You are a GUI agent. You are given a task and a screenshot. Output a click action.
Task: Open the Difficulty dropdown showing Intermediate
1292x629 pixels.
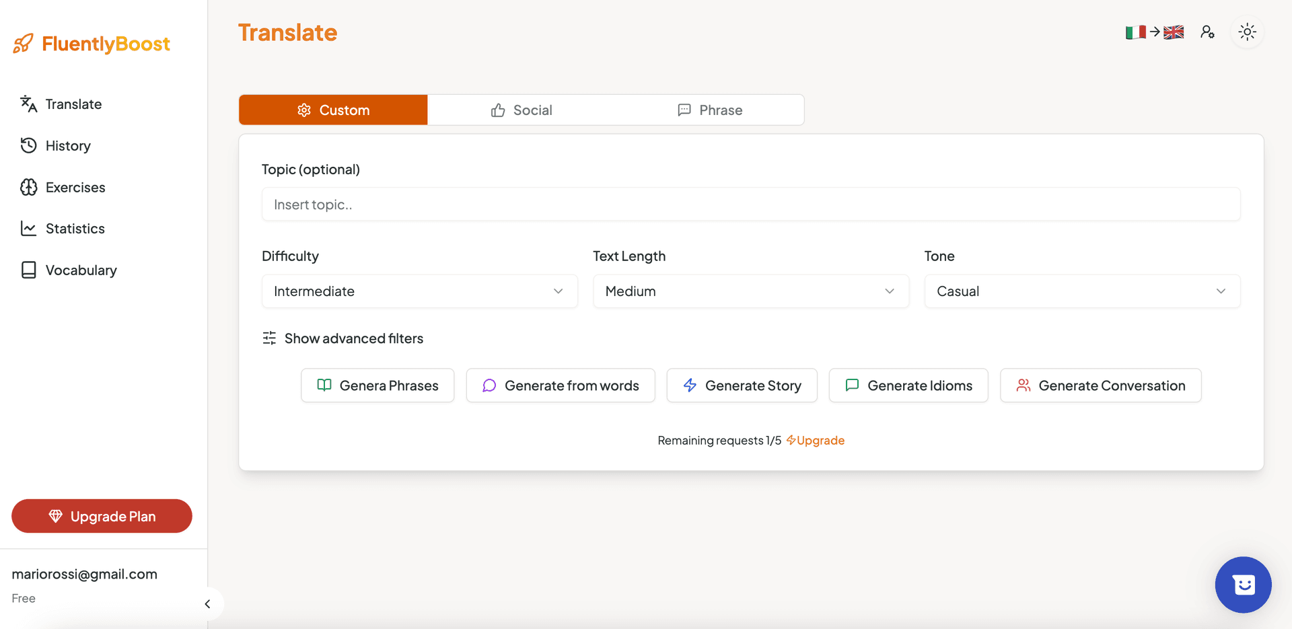coord(419,291)
